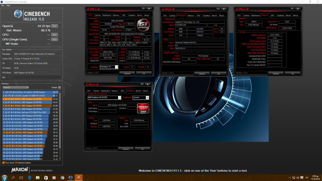The height and width of the screenshot is (181, 322).
Task: Open the Graphics tab in the Memory window
Action: [x=280, y=15]
